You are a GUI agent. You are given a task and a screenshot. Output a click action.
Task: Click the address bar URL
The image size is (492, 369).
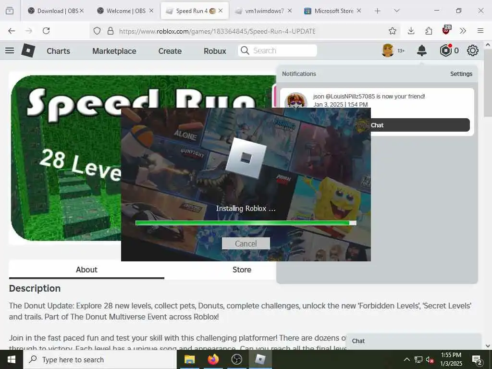click(217, 31)
